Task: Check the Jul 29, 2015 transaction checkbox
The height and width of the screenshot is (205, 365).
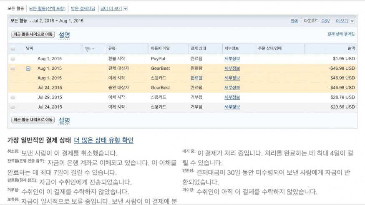Action: point(13,97)
